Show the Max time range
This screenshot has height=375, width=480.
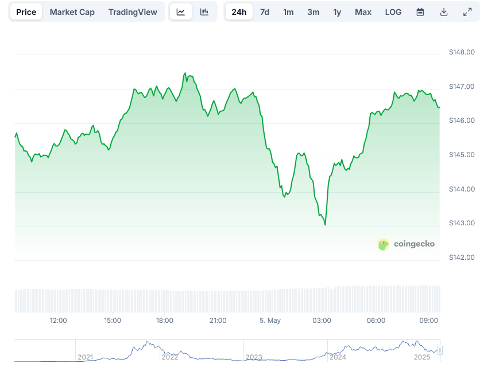pos(363,12)
